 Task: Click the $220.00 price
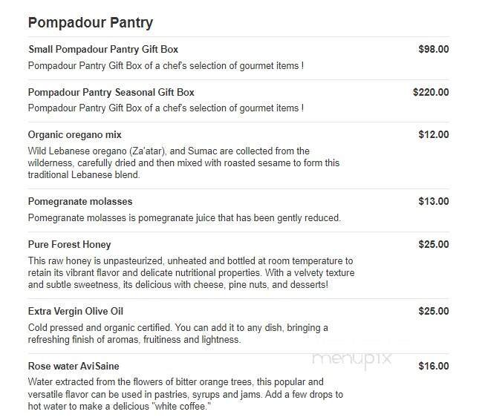pyautogui.click(x=431, y=93)
